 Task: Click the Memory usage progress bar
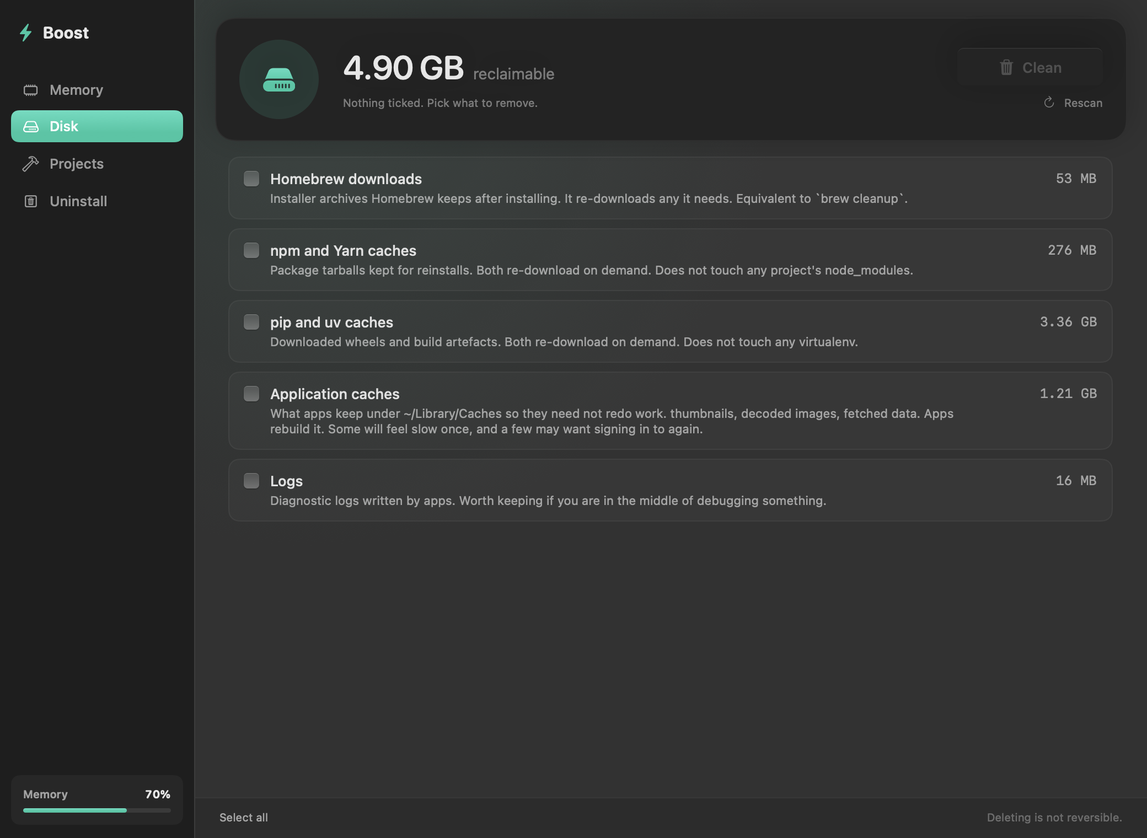(97, 810)
